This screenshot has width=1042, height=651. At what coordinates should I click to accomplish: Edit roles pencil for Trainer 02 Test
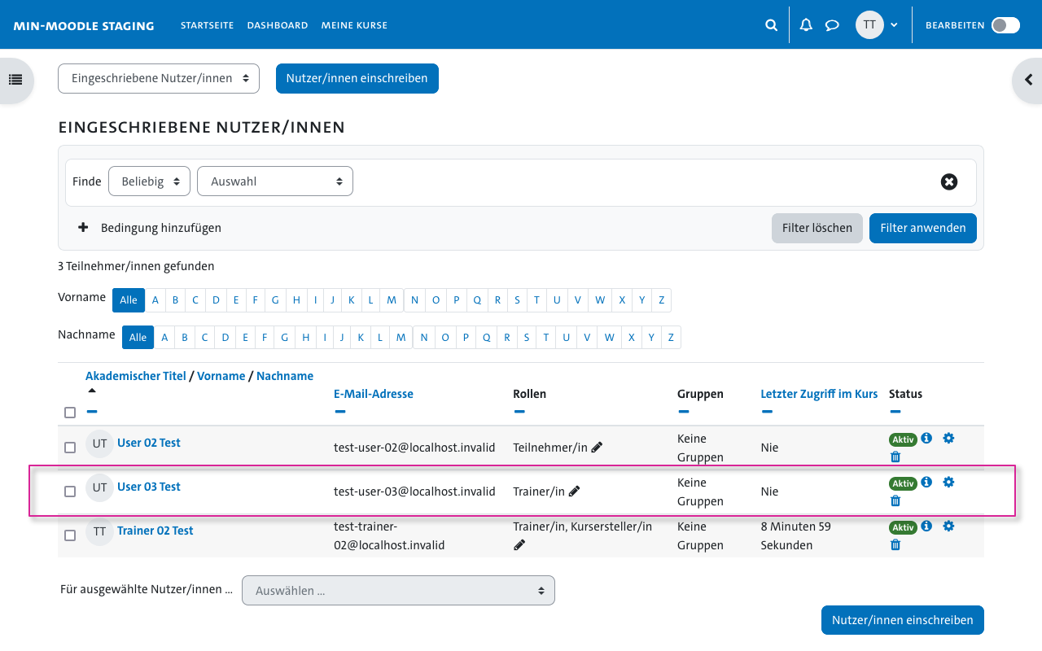tap(519, 545)
